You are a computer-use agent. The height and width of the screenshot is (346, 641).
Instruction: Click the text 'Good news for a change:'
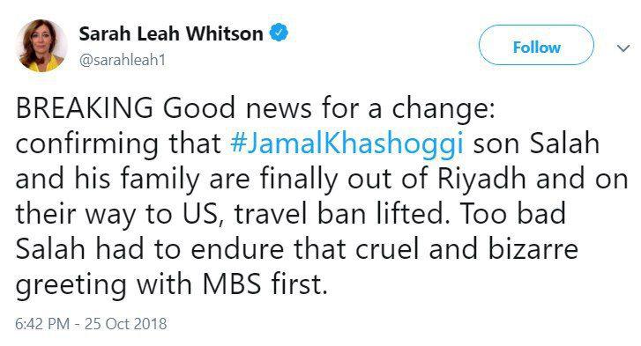click(x=329, y=109)
